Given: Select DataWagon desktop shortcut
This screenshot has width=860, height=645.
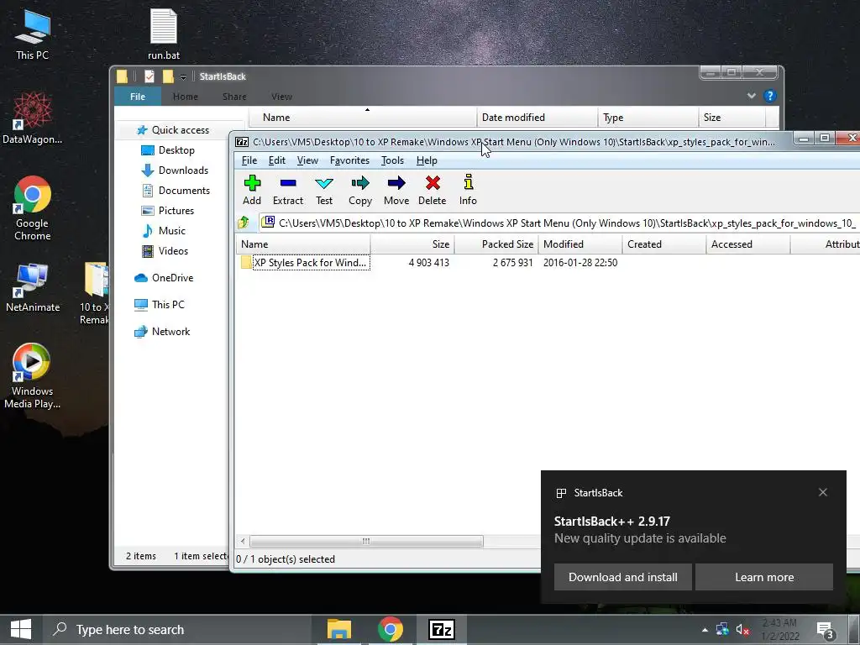Looking at the screenshot, I should point(33,118).
